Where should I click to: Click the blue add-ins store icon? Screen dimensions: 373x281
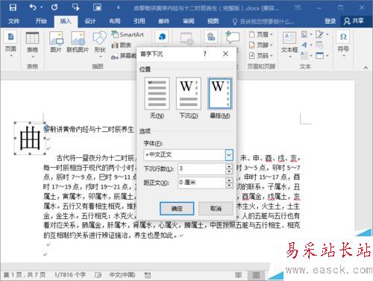(x=162, y=37)
